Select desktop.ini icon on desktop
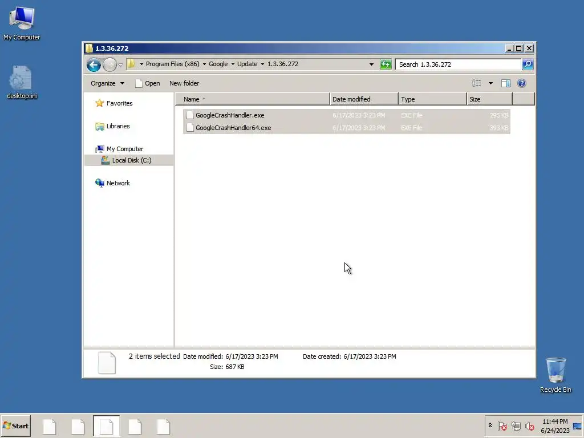Screen dimensions: 584x438 pyautogui.click(x=22, y=82)
